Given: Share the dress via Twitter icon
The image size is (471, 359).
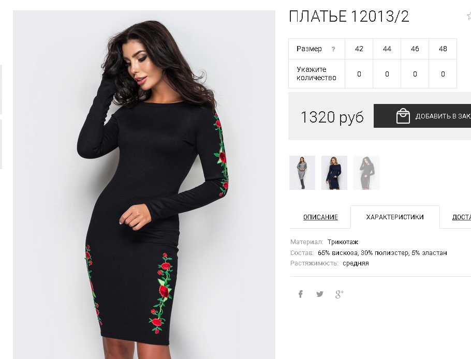Looking at the screenshot, I should tap(320, 294).
